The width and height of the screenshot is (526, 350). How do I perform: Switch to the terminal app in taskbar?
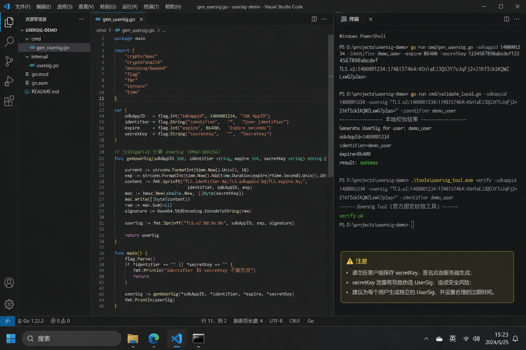coord(199,339)
